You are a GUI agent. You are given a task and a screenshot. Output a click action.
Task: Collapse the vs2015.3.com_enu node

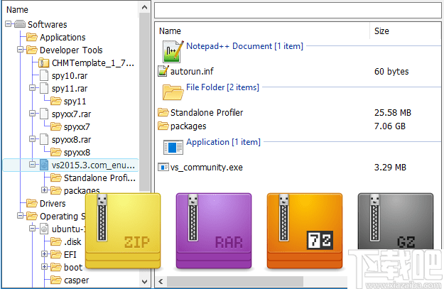pyautogui.click(x=32, y=164)
